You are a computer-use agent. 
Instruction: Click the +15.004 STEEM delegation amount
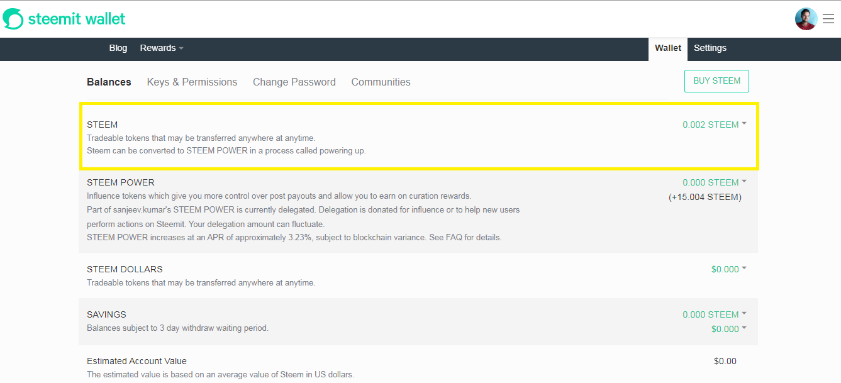pyautogui.click(x=705, y=197)
